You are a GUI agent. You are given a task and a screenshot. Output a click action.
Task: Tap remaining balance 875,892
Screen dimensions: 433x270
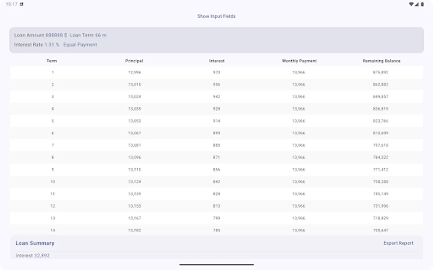pyautogui.click(x=381, y=72)
